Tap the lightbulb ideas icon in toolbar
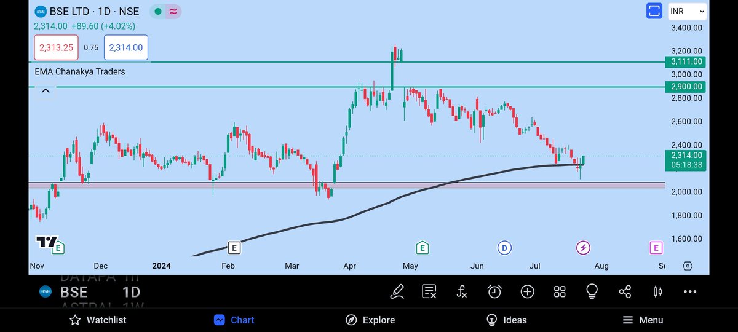 (592, 291)
